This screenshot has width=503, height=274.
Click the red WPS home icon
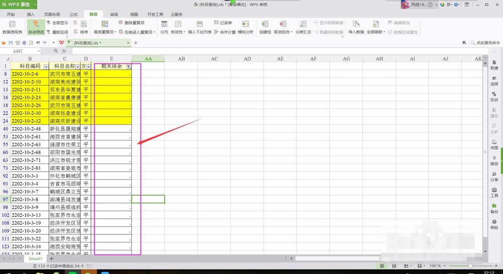61,43
